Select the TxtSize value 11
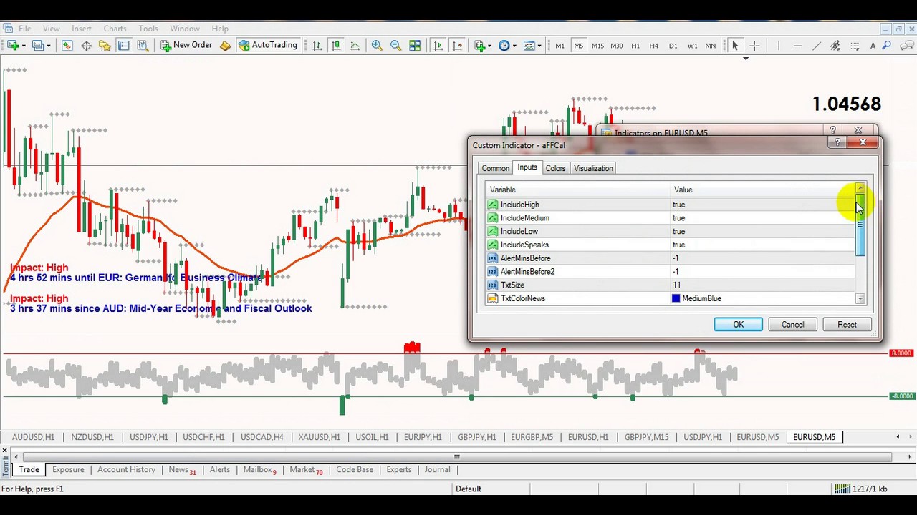Image resolution: width=917 pixels, height=515 pixels. point(762,285)
